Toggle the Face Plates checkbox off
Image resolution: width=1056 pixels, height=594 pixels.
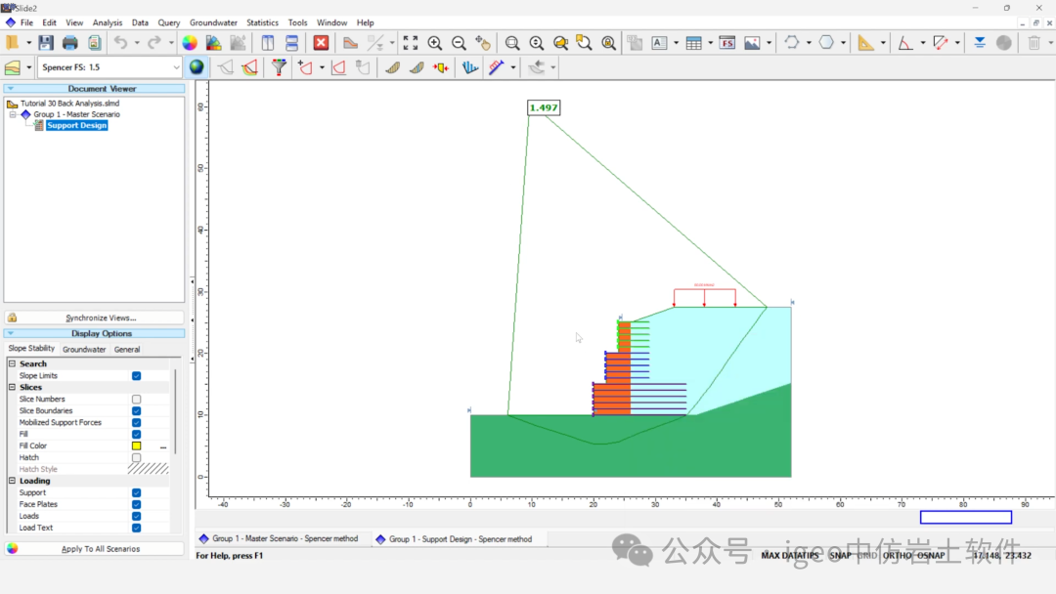tap(136, 505)
